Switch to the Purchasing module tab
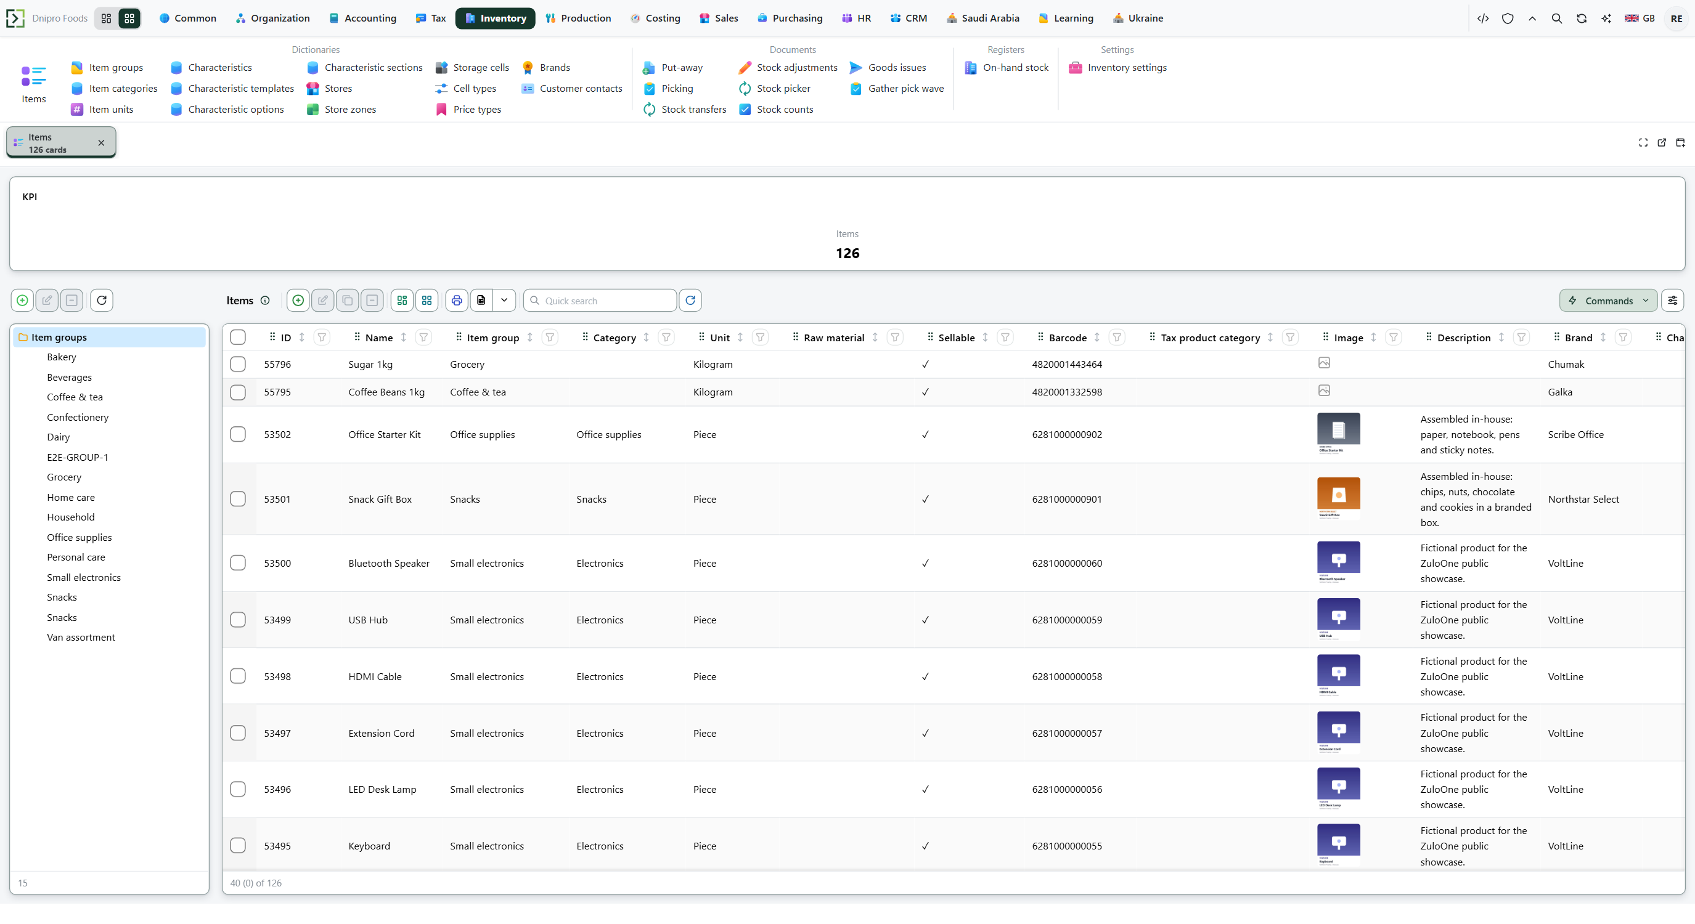This screenshot has height=924, width=1695. [x=790, y=18]
